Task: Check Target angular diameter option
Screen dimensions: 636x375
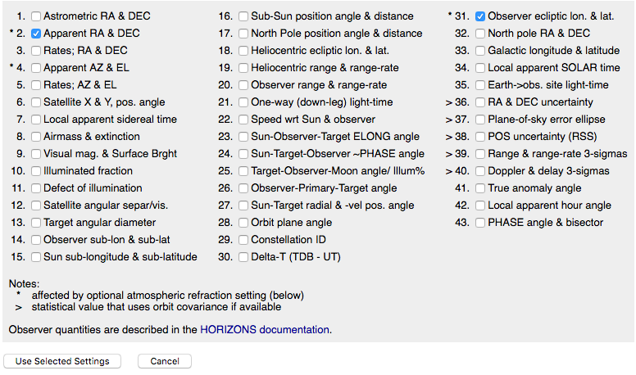Action: click(x=36, y=223)
